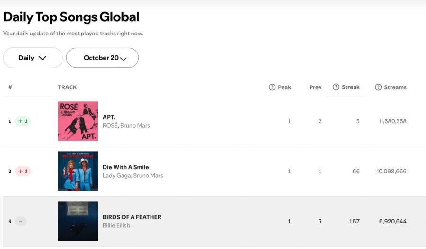The width and height of the screenshot is (426, 249).
Task: Click the # rank column header
Action: click(x=10, y=87)
